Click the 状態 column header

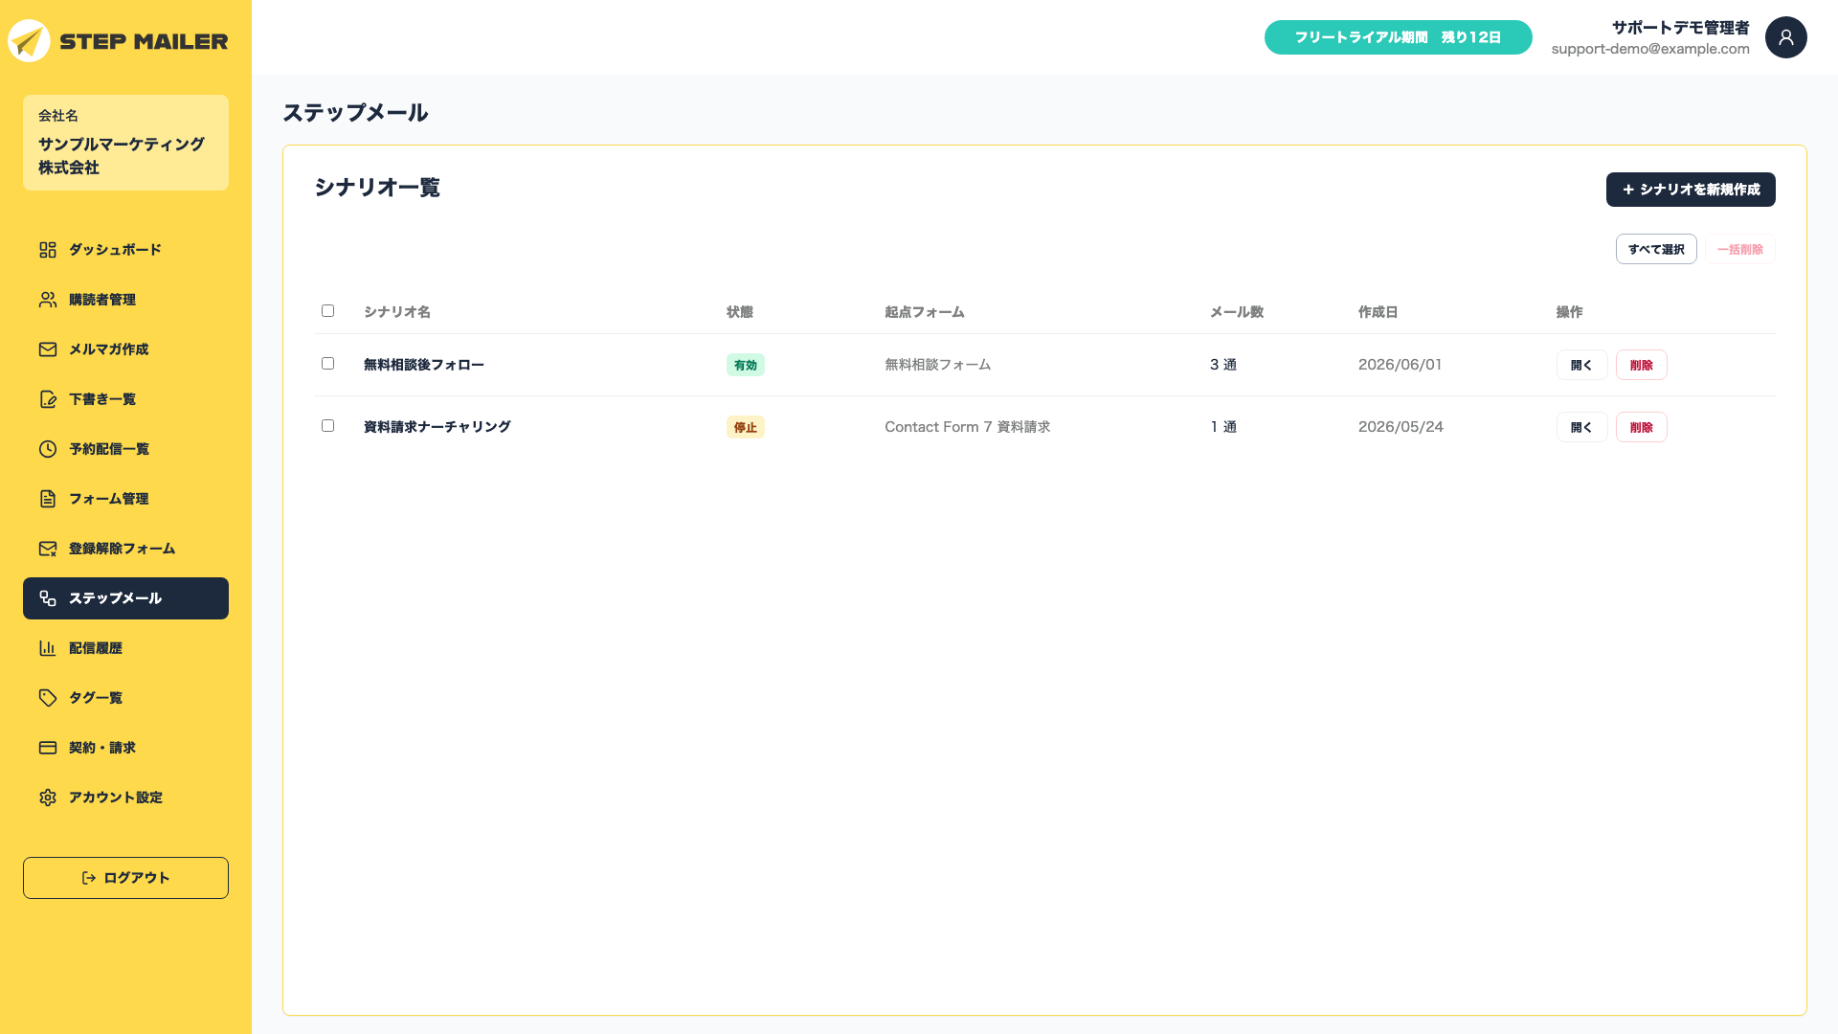tap(740, 312)
